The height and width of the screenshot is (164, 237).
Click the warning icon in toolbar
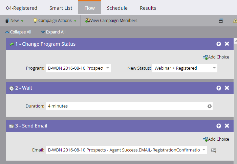click(x=235, y=21)
